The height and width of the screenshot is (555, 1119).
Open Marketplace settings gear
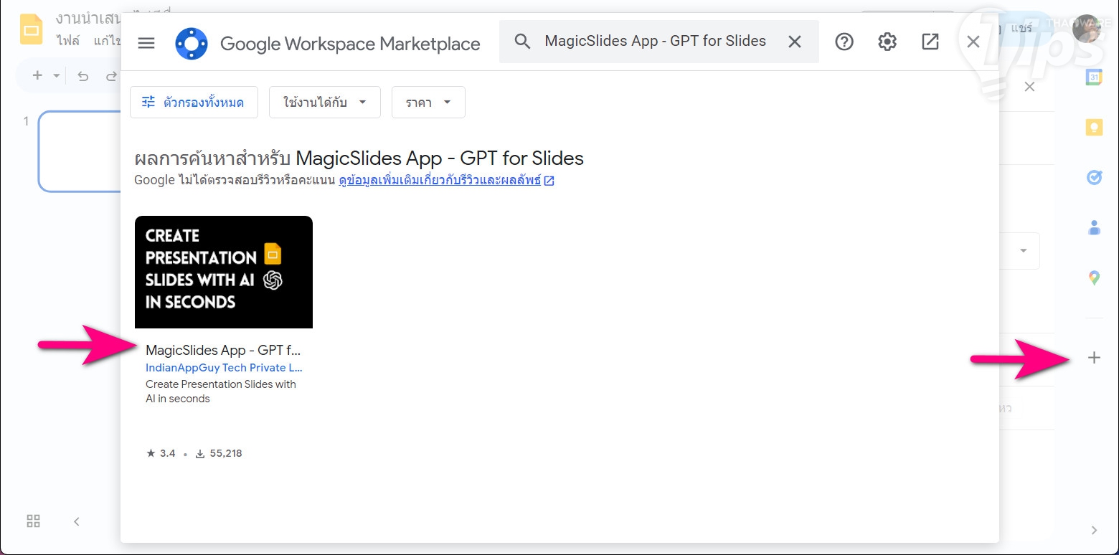click(887, 42)
